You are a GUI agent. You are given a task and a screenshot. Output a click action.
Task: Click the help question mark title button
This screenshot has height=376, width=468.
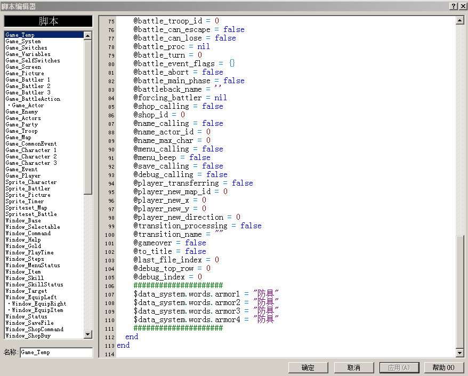coord(454,6)
